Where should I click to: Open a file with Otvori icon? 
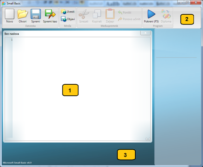point(23,14)
